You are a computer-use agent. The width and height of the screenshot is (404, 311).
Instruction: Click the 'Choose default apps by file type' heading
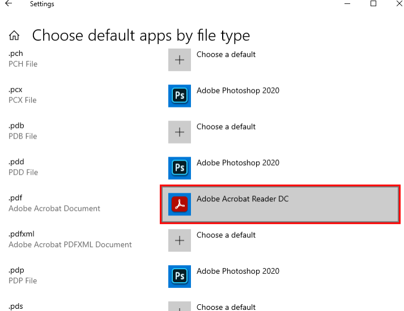pyautogui.click(x=141, y=36)
